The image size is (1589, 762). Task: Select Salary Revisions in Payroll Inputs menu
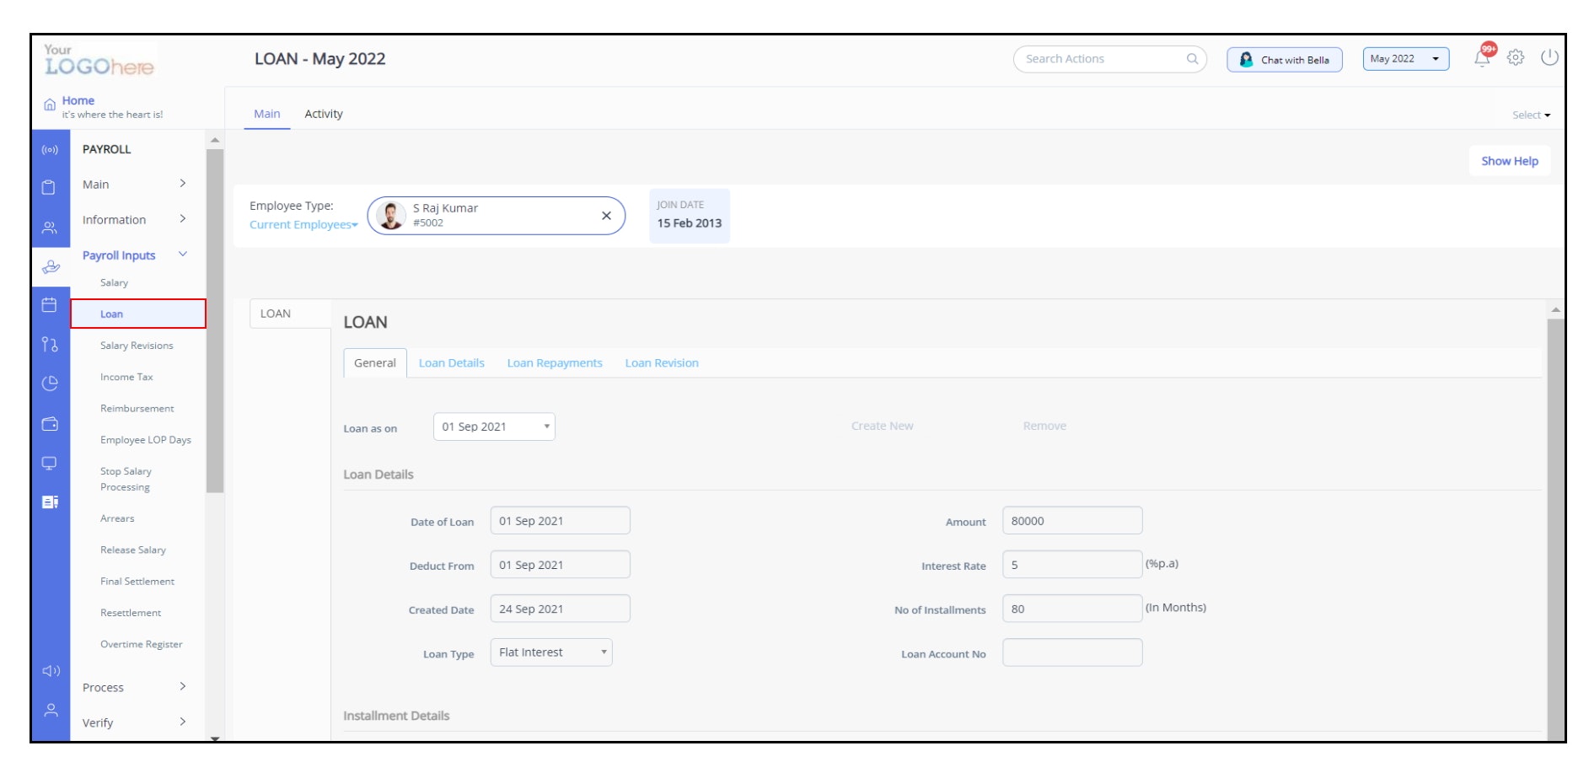[x=136, y=345]
